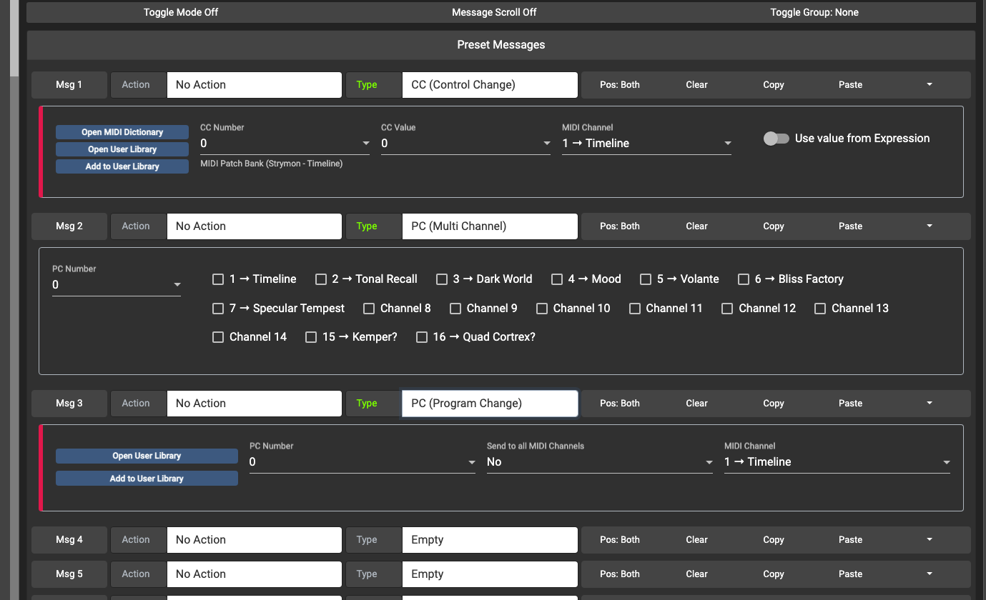Click Copy for Msg 2
The height and width of the screenshot is (600, 986).
click(773, 226)
